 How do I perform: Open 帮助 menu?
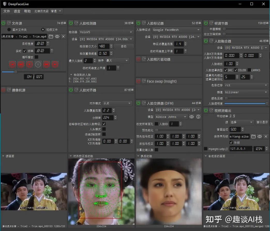27,11
